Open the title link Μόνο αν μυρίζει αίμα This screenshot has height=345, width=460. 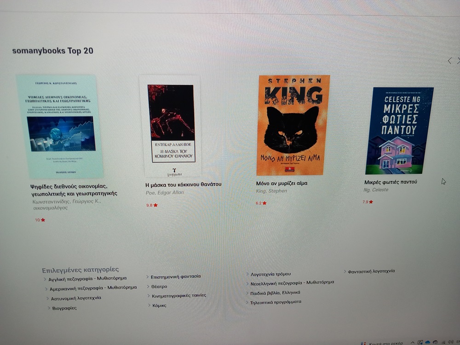click(x=282, y=184)
